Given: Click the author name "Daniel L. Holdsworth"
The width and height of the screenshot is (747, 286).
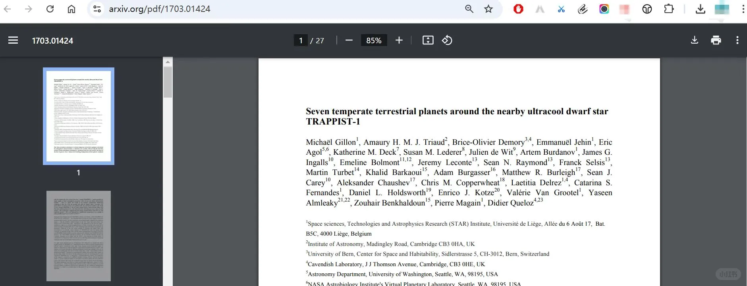Looking at the screenshot, I should pyautogui.click(x=387, y=193).
